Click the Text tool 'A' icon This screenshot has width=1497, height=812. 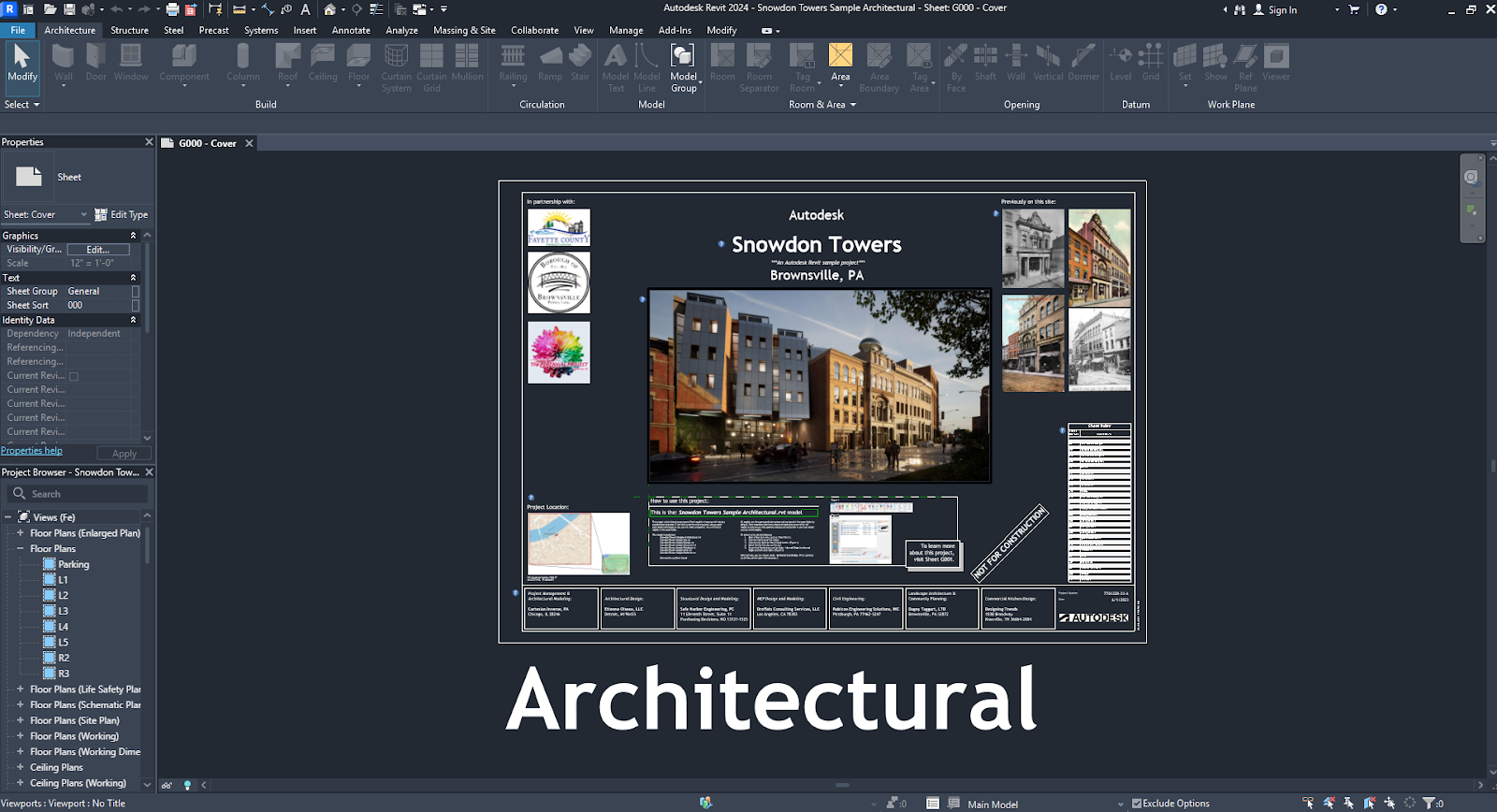[x=305, y=9]
